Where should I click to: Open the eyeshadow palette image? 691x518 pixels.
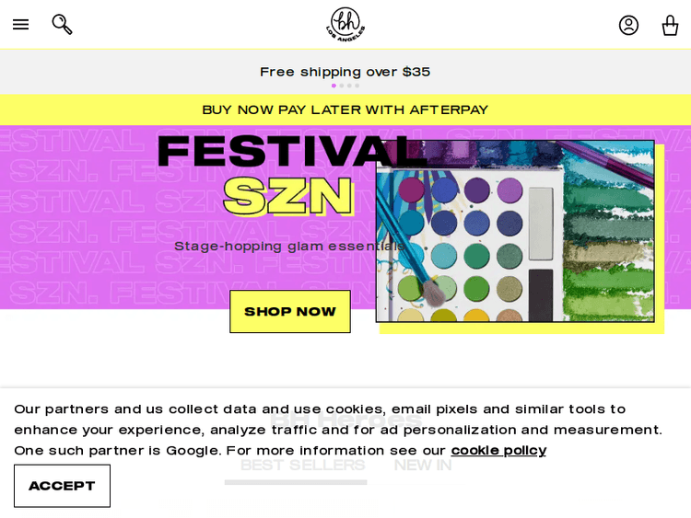(x=515, y=231)
